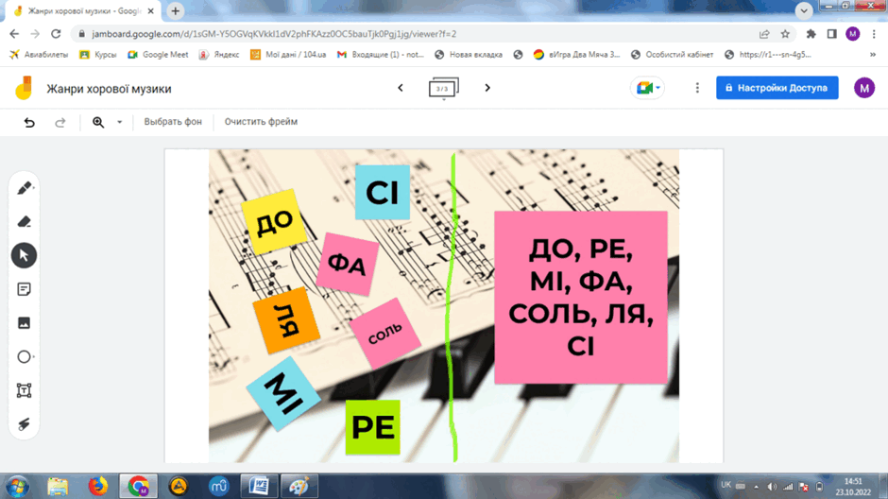Click Выбрать фон to set background
This screenshot has height=499, width=888.
[x=173, y=122]
